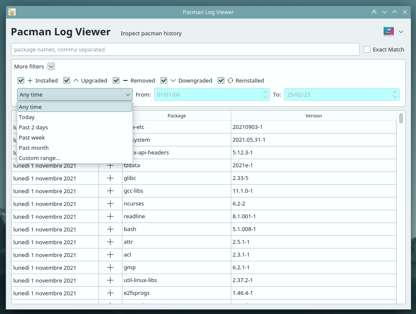The width and height of the screenshot is (416, 314).
Task: Focus the package names search field
Action: 185,49
